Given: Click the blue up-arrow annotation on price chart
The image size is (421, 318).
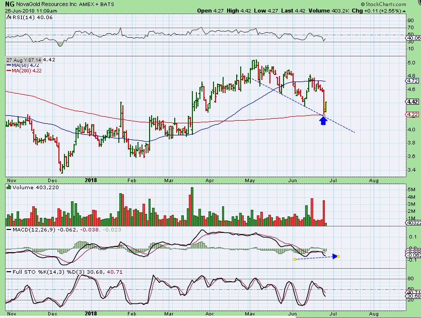Looking at the screenshot, I should 324,121.
